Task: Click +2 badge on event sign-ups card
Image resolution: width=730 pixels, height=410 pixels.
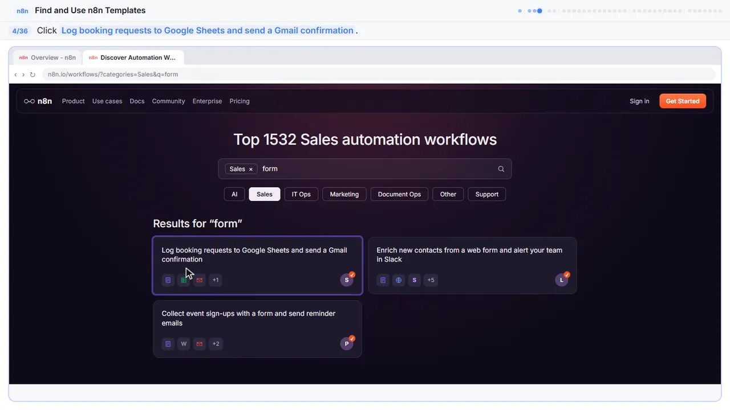Action: tap(216, 344)
